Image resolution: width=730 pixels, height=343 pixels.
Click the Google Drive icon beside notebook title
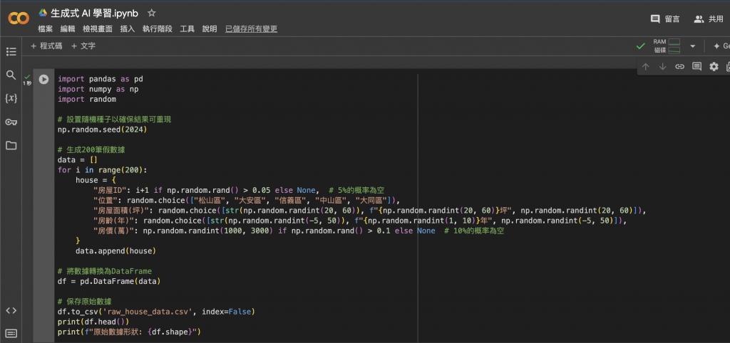click(x=43, y=13)
